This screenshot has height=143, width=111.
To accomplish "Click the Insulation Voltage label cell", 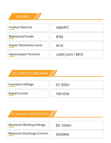I will pyautogui.click(x=28, y=85).
